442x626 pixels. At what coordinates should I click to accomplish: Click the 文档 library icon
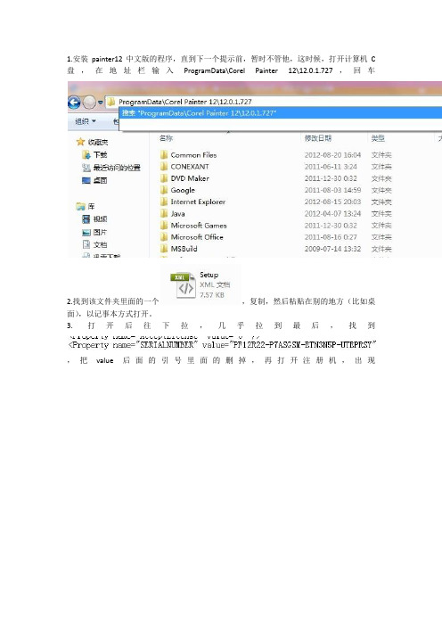[86, 244]
